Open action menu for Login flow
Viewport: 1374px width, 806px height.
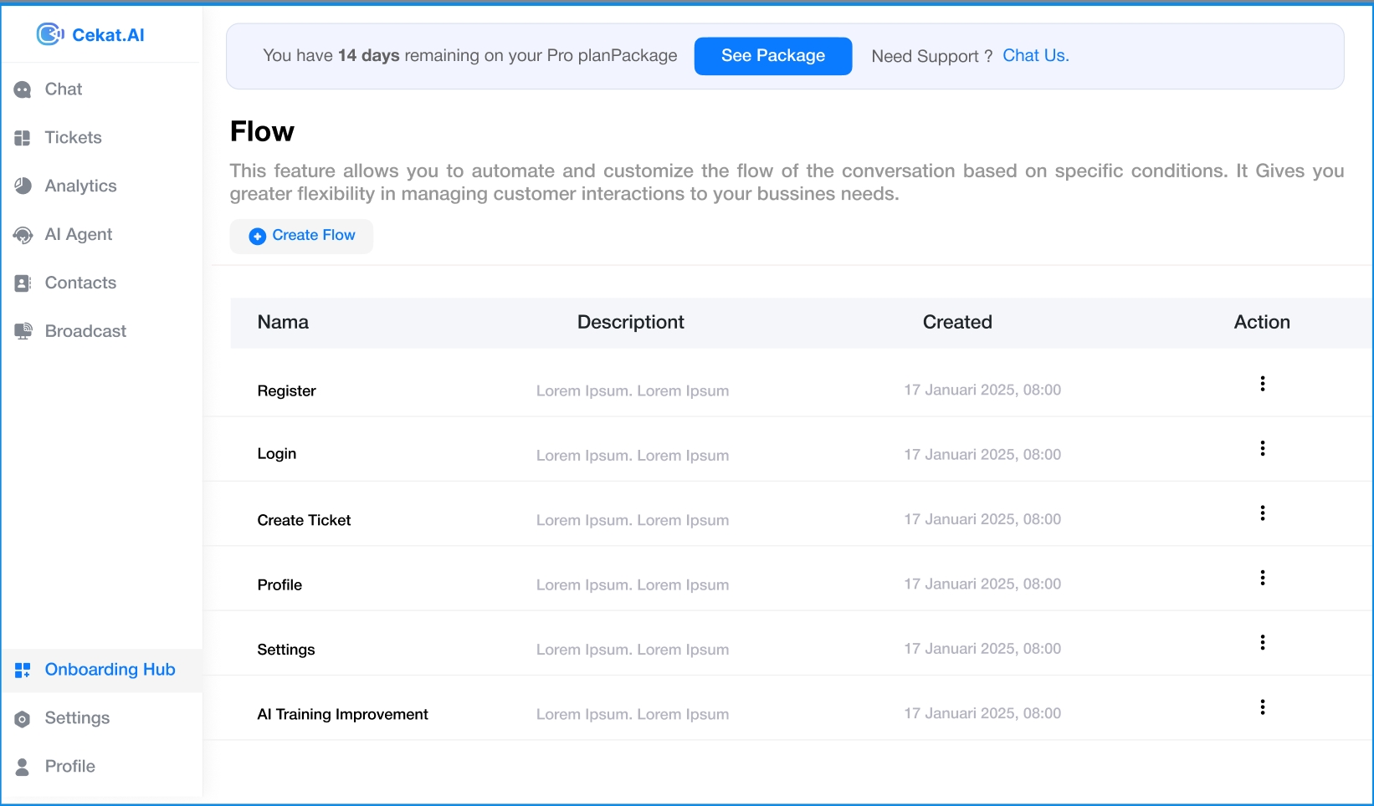pos(1262,448)
